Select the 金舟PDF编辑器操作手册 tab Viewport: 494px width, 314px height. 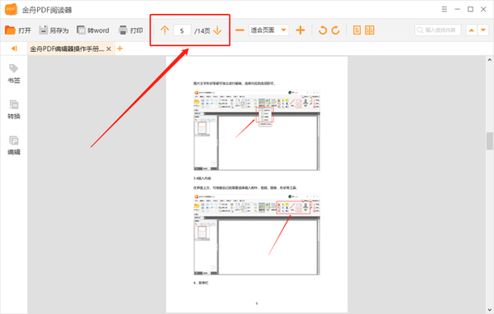[x=67, y=48]
